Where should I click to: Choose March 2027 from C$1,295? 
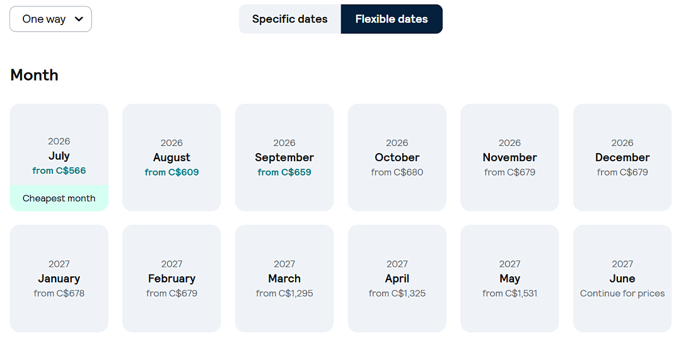tap(284, 278)
